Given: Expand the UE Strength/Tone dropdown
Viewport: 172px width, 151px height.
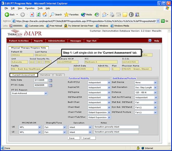Looking at the screenshot, I should click(65, 127).
